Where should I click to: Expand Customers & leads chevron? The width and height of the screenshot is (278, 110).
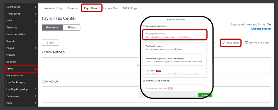(x=35, y=34)
